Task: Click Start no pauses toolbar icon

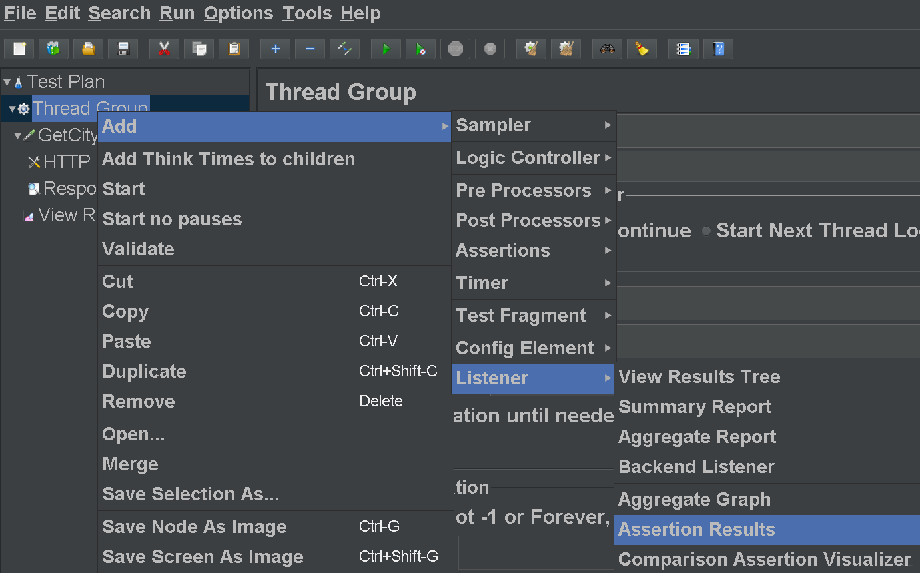Action: pyautogui.click(x=420, y=49)
